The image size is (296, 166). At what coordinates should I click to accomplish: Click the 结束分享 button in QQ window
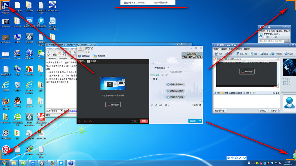[x=113, y=105]
